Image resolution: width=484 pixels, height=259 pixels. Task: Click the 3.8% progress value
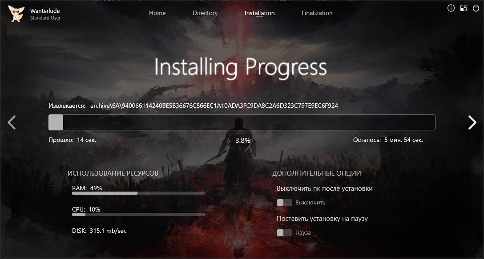[243, 141]
